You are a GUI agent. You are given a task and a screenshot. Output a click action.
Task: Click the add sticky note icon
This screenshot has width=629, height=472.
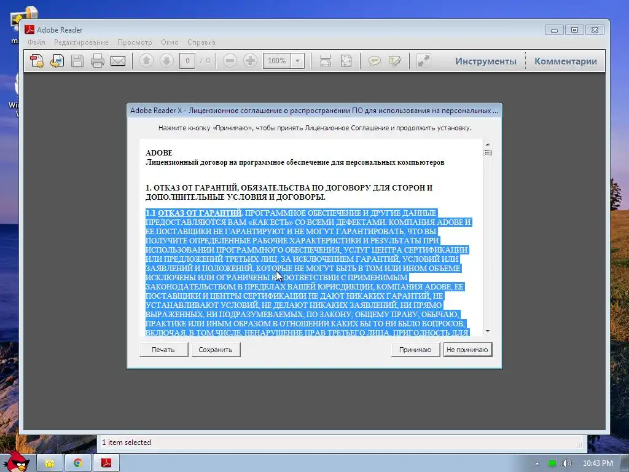pyautogui.click(x=374, y=61)
